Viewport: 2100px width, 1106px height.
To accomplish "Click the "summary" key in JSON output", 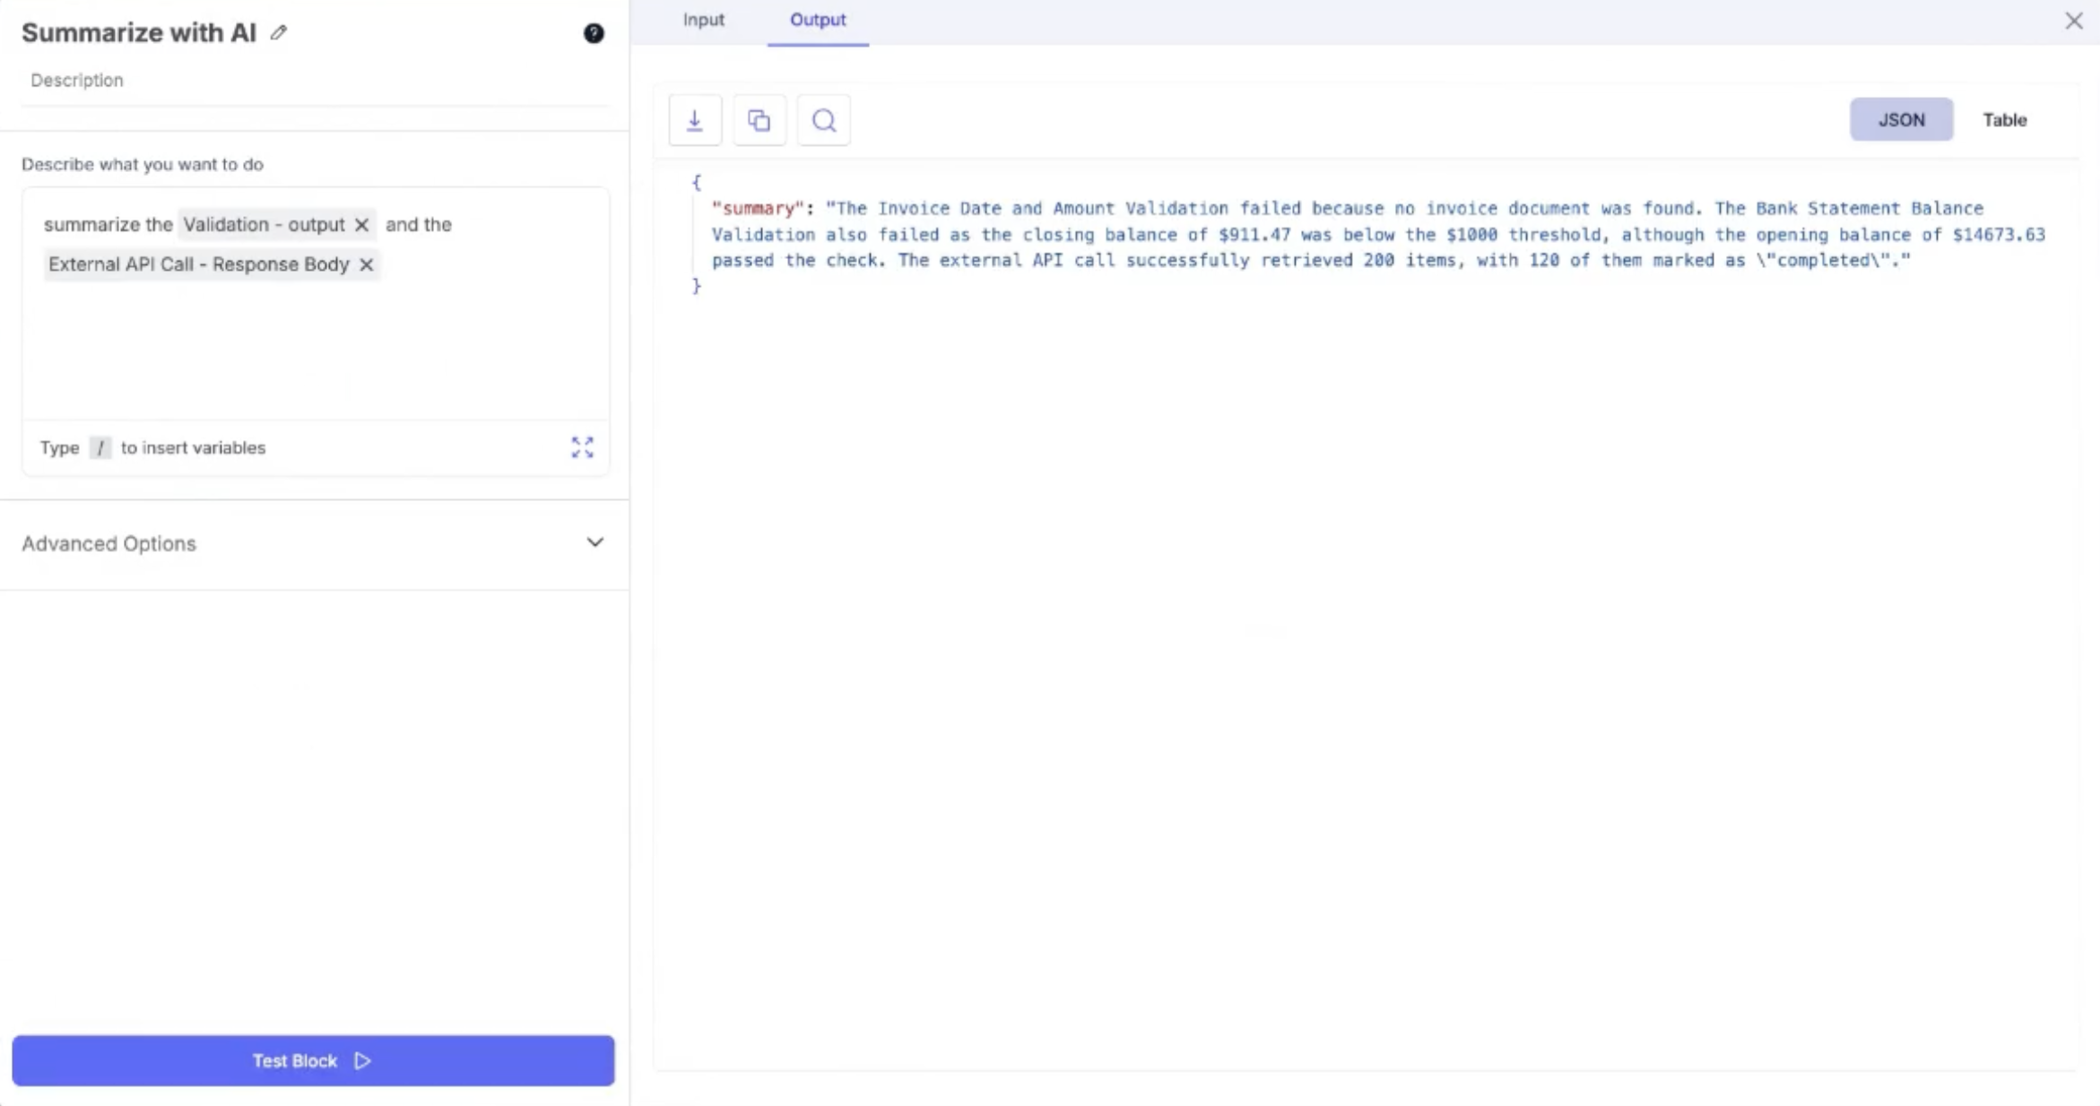I will 758,209.
